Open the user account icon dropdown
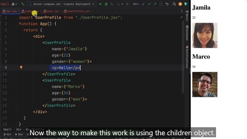This screenshot has height=139, width=247. (x=14, y=4)
